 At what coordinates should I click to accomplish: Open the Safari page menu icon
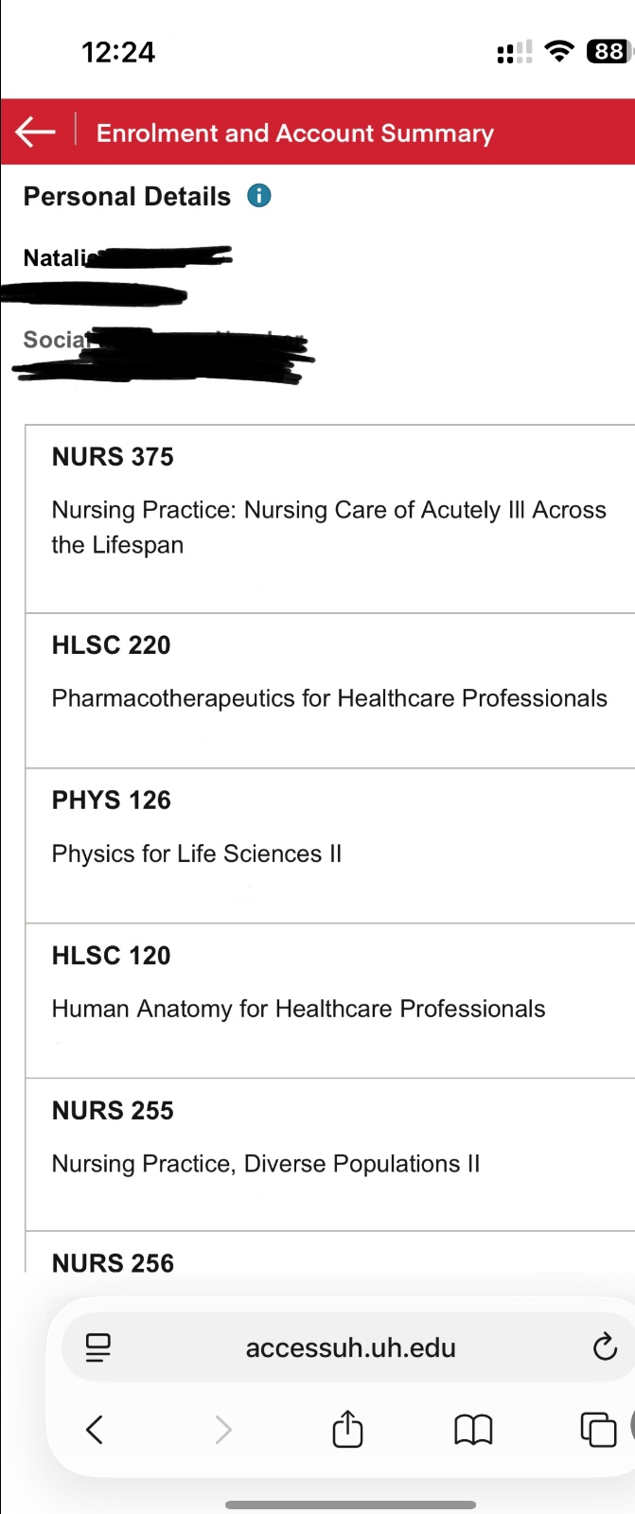tap(98, 1347)
